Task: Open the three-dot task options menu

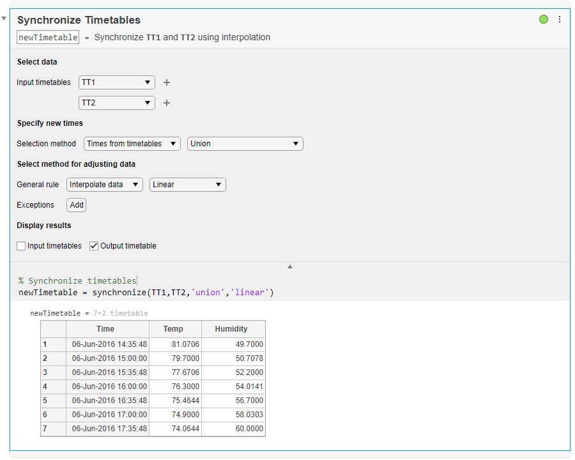Action: coord(560,19)
